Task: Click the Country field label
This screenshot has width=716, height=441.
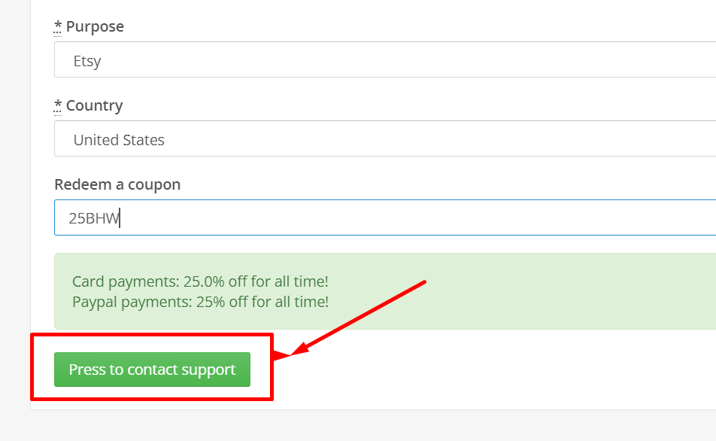Action: tap(95, 105)
